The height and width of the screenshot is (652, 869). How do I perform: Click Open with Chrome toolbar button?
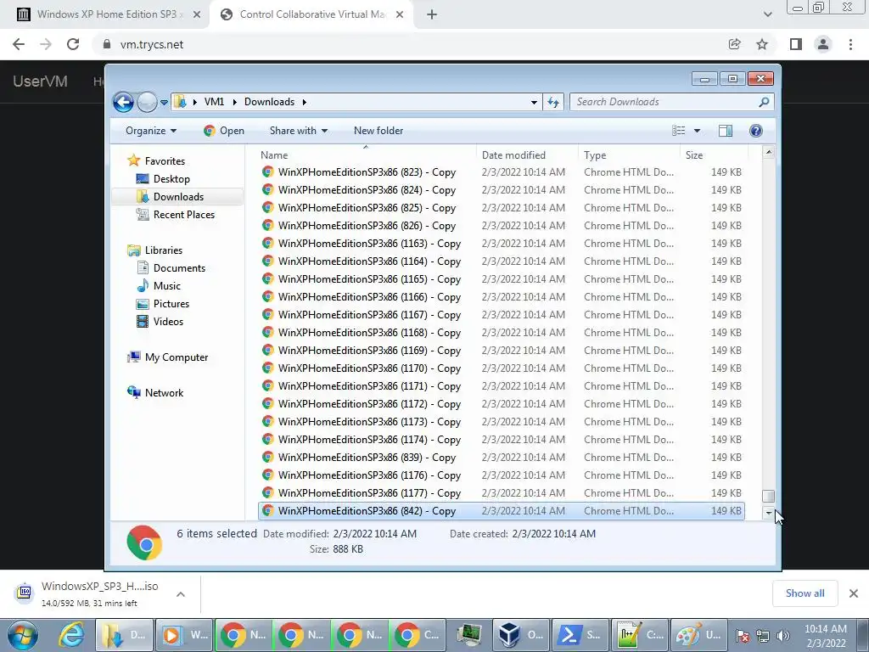pos(224,131)
